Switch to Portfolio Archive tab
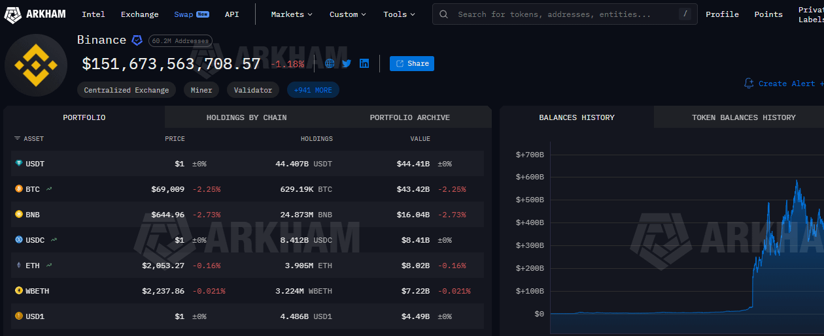The width and height of the screenshot is (824, 336). click(410, 117)
